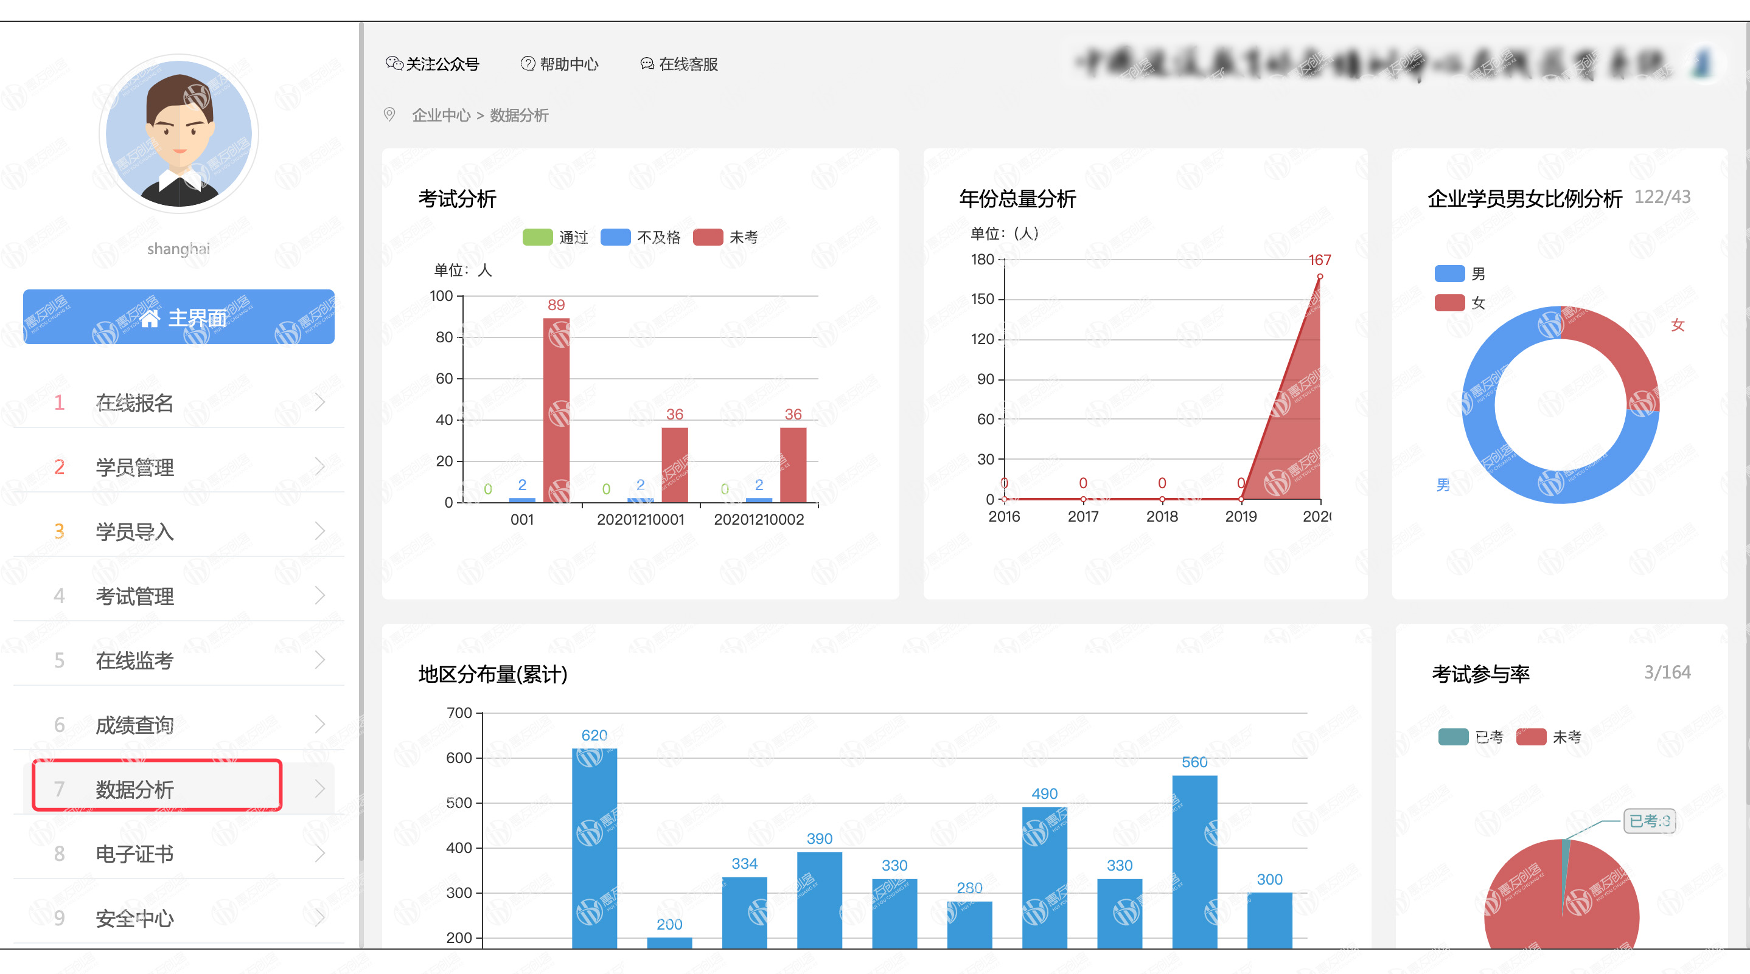The image size is (1750, 974).
Task: Click the shanghai user avatar image
Action: [x=179, y=134]
